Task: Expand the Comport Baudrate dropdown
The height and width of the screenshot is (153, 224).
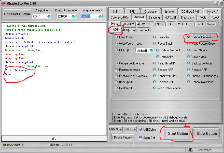Action: click(x=73, y=16)
